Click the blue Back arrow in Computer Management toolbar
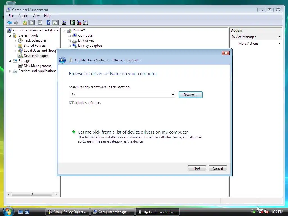 tap(10, 22)
